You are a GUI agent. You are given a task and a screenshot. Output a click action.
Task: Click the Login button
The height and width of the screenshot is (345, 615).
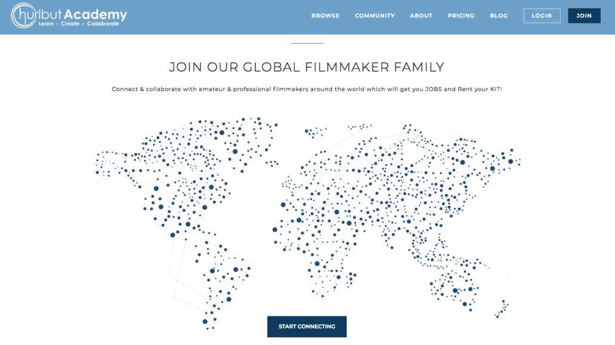coord(542,16)
